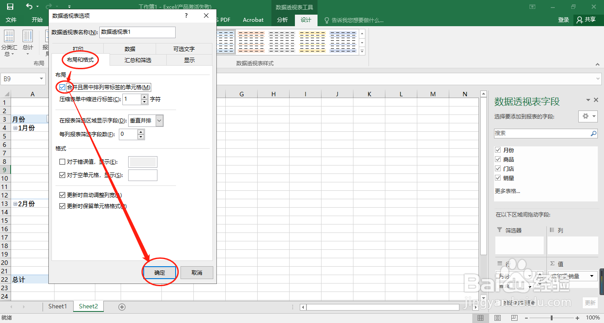Select the 总计 cell in row 22
The image size is (604, 323).
tap(29, 280)
